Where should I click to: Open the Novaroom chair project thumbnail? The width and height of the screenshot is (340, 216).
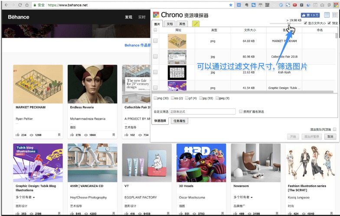pos(256,163)
